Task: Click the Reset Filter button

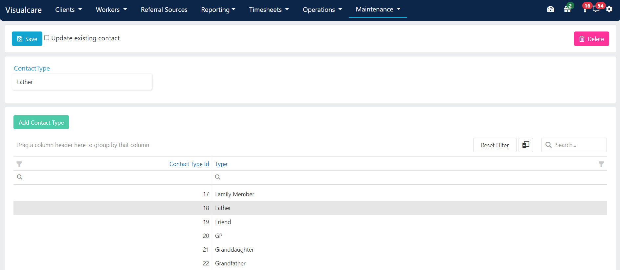Action: (x=495, y=145)
